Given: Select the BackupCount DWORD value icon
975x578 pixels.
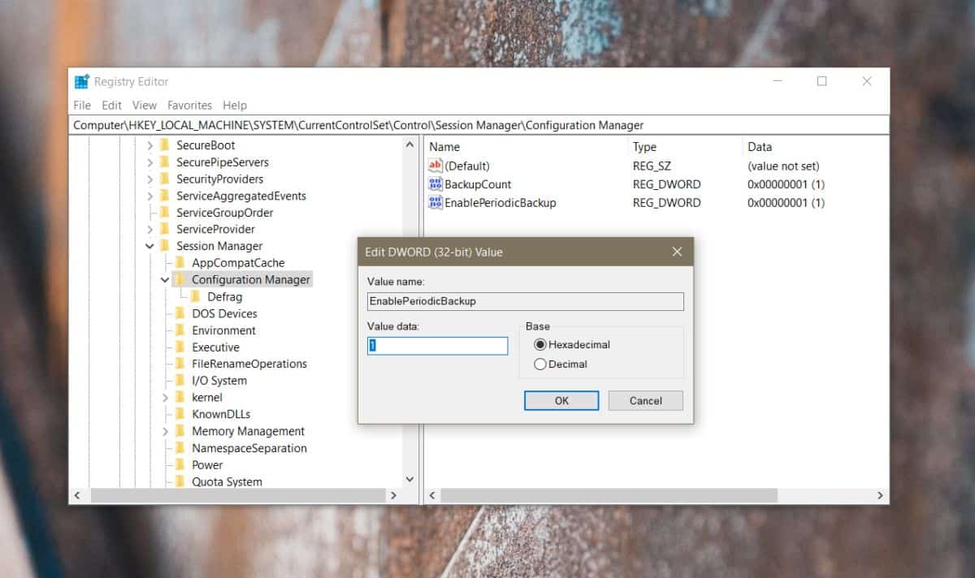Looking at the screenshot, I should [x=435, y=184].
